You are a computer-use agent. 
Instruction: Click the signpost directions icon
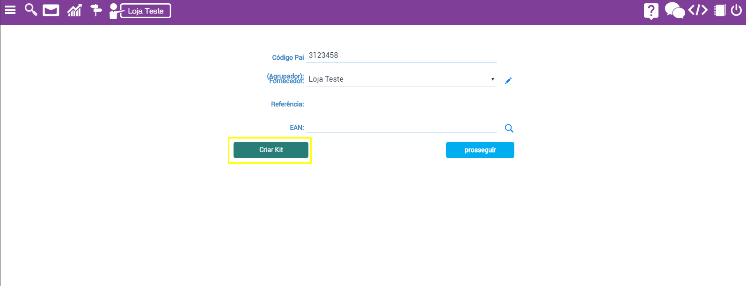point(96,10)
